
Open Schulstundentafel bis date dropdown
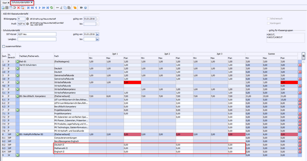tap(97, 39)
